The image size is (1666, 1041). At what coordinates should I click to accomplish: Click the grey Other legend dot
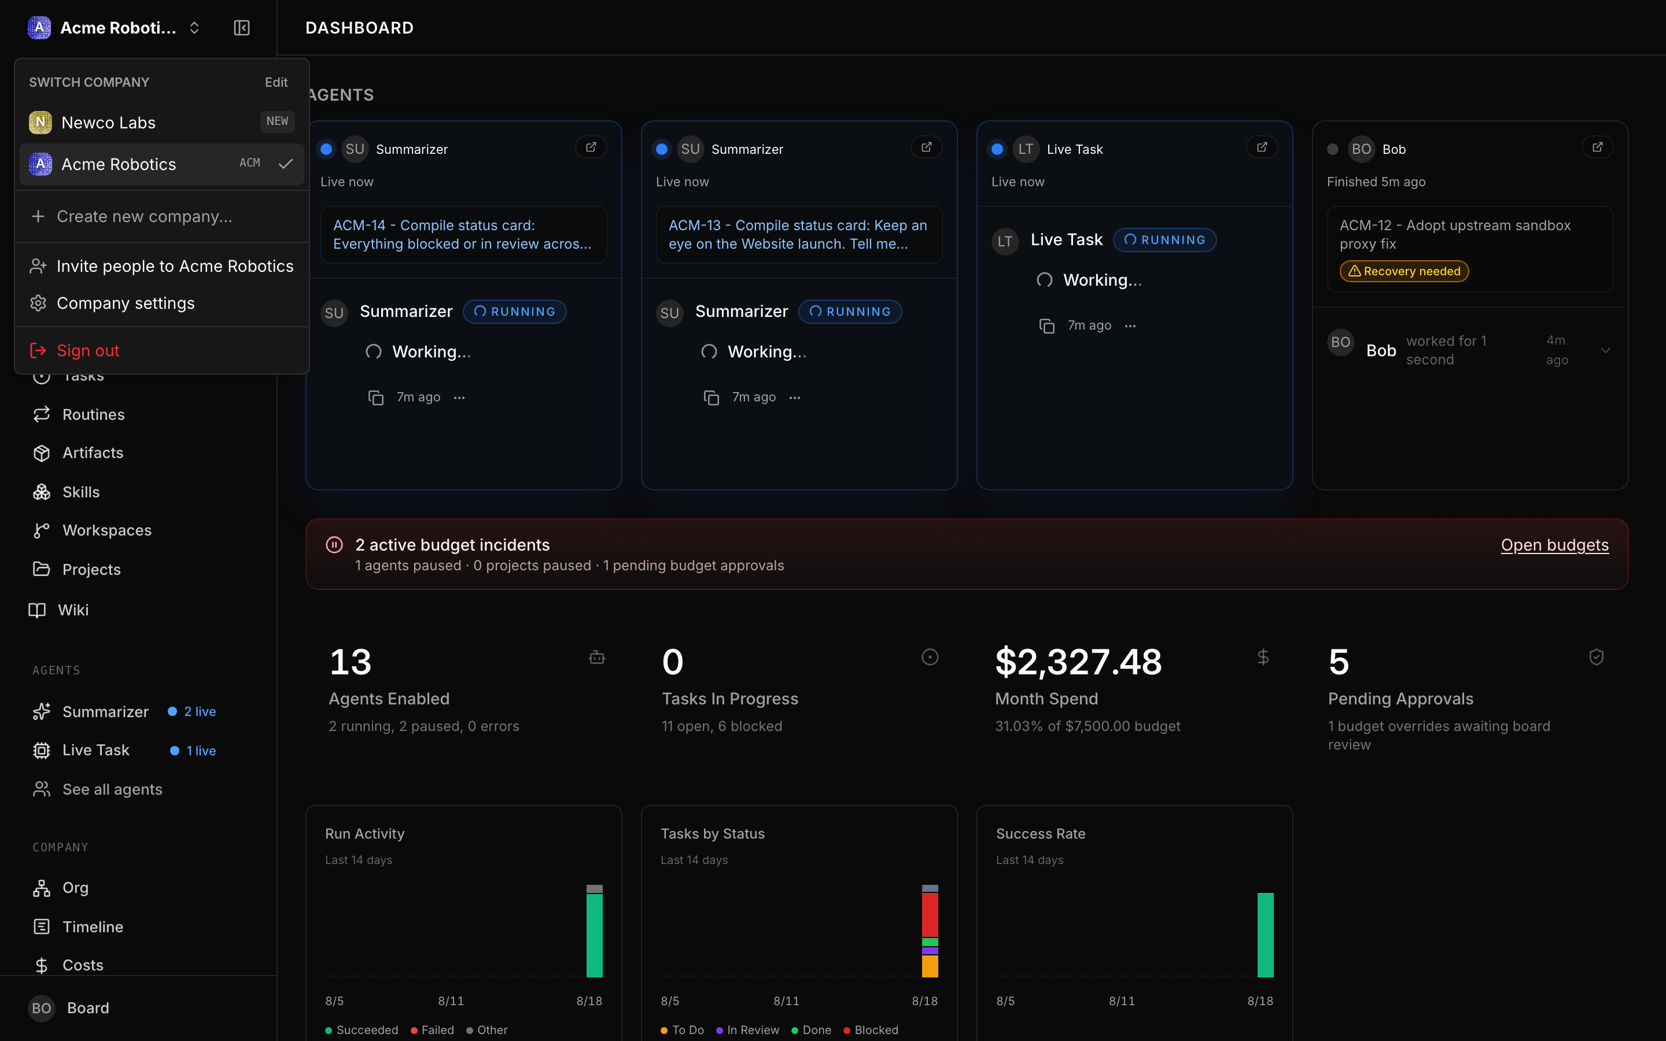[x=470, y=1031]
